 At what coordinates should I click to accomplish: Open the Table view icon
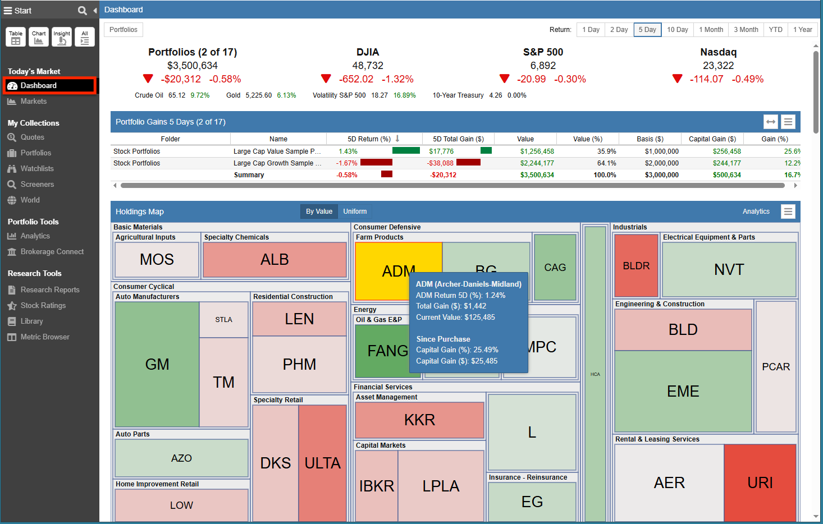point(16,37)
